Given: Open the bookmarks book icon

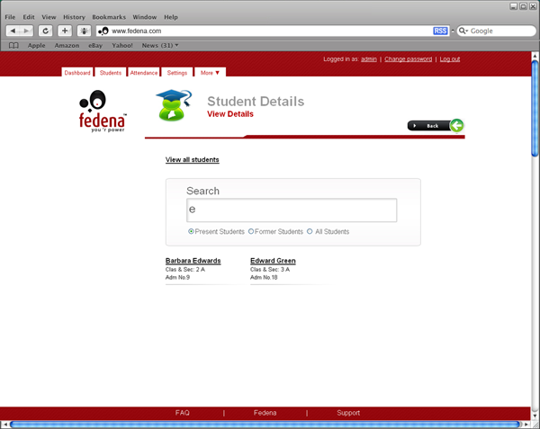Looking at the screenshot, I should tap(13, 45).
